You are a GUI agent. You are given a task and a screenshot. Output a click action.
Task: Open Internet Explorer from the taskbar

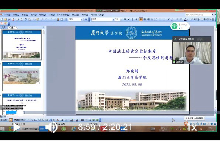tap(73, 129)
